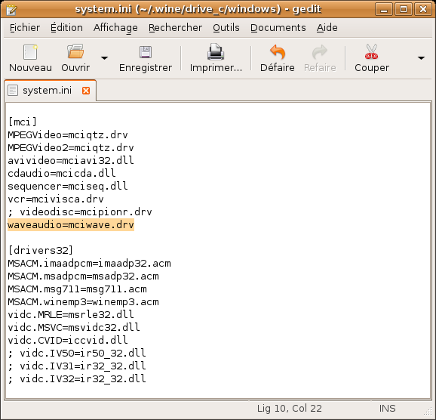Click the Nouveau new document icon
The image size is (436, 420).
click(30, 52)
